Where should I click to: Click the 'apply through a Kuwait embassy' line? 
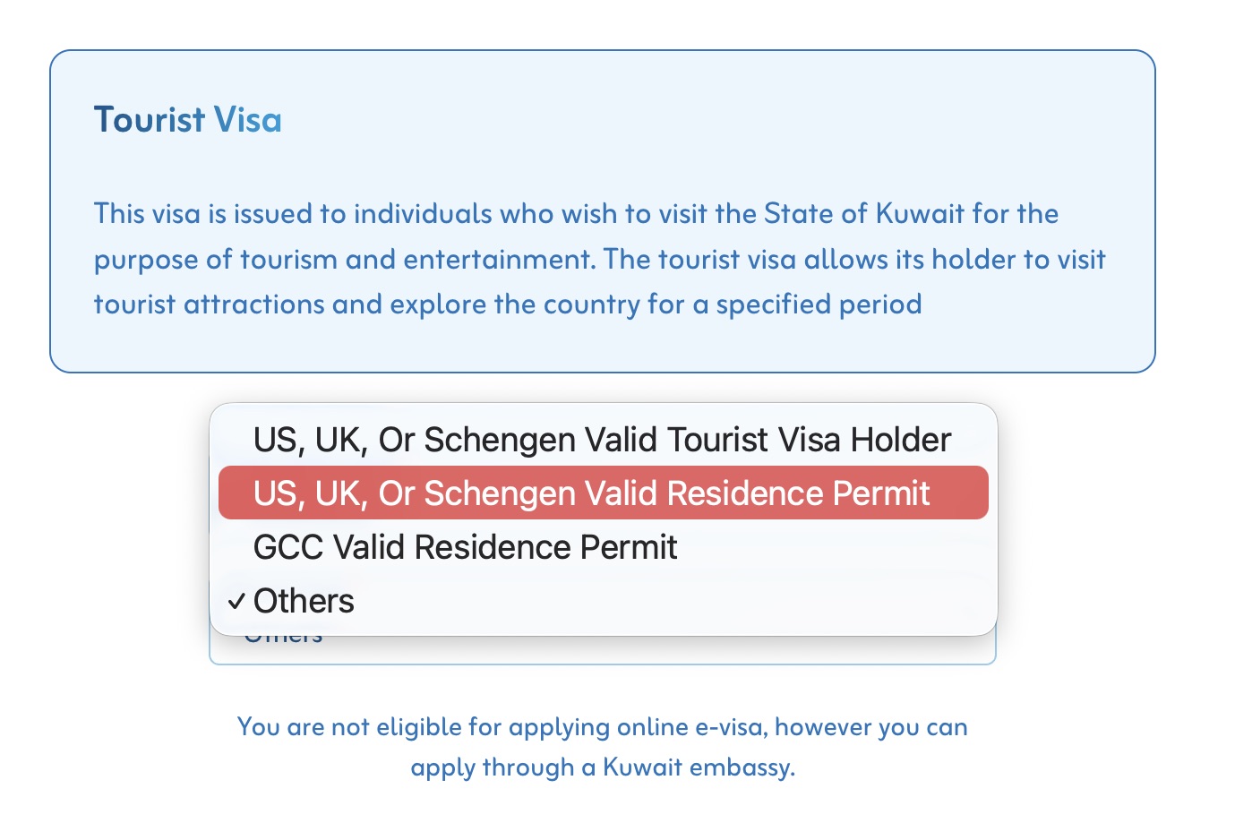603,767
